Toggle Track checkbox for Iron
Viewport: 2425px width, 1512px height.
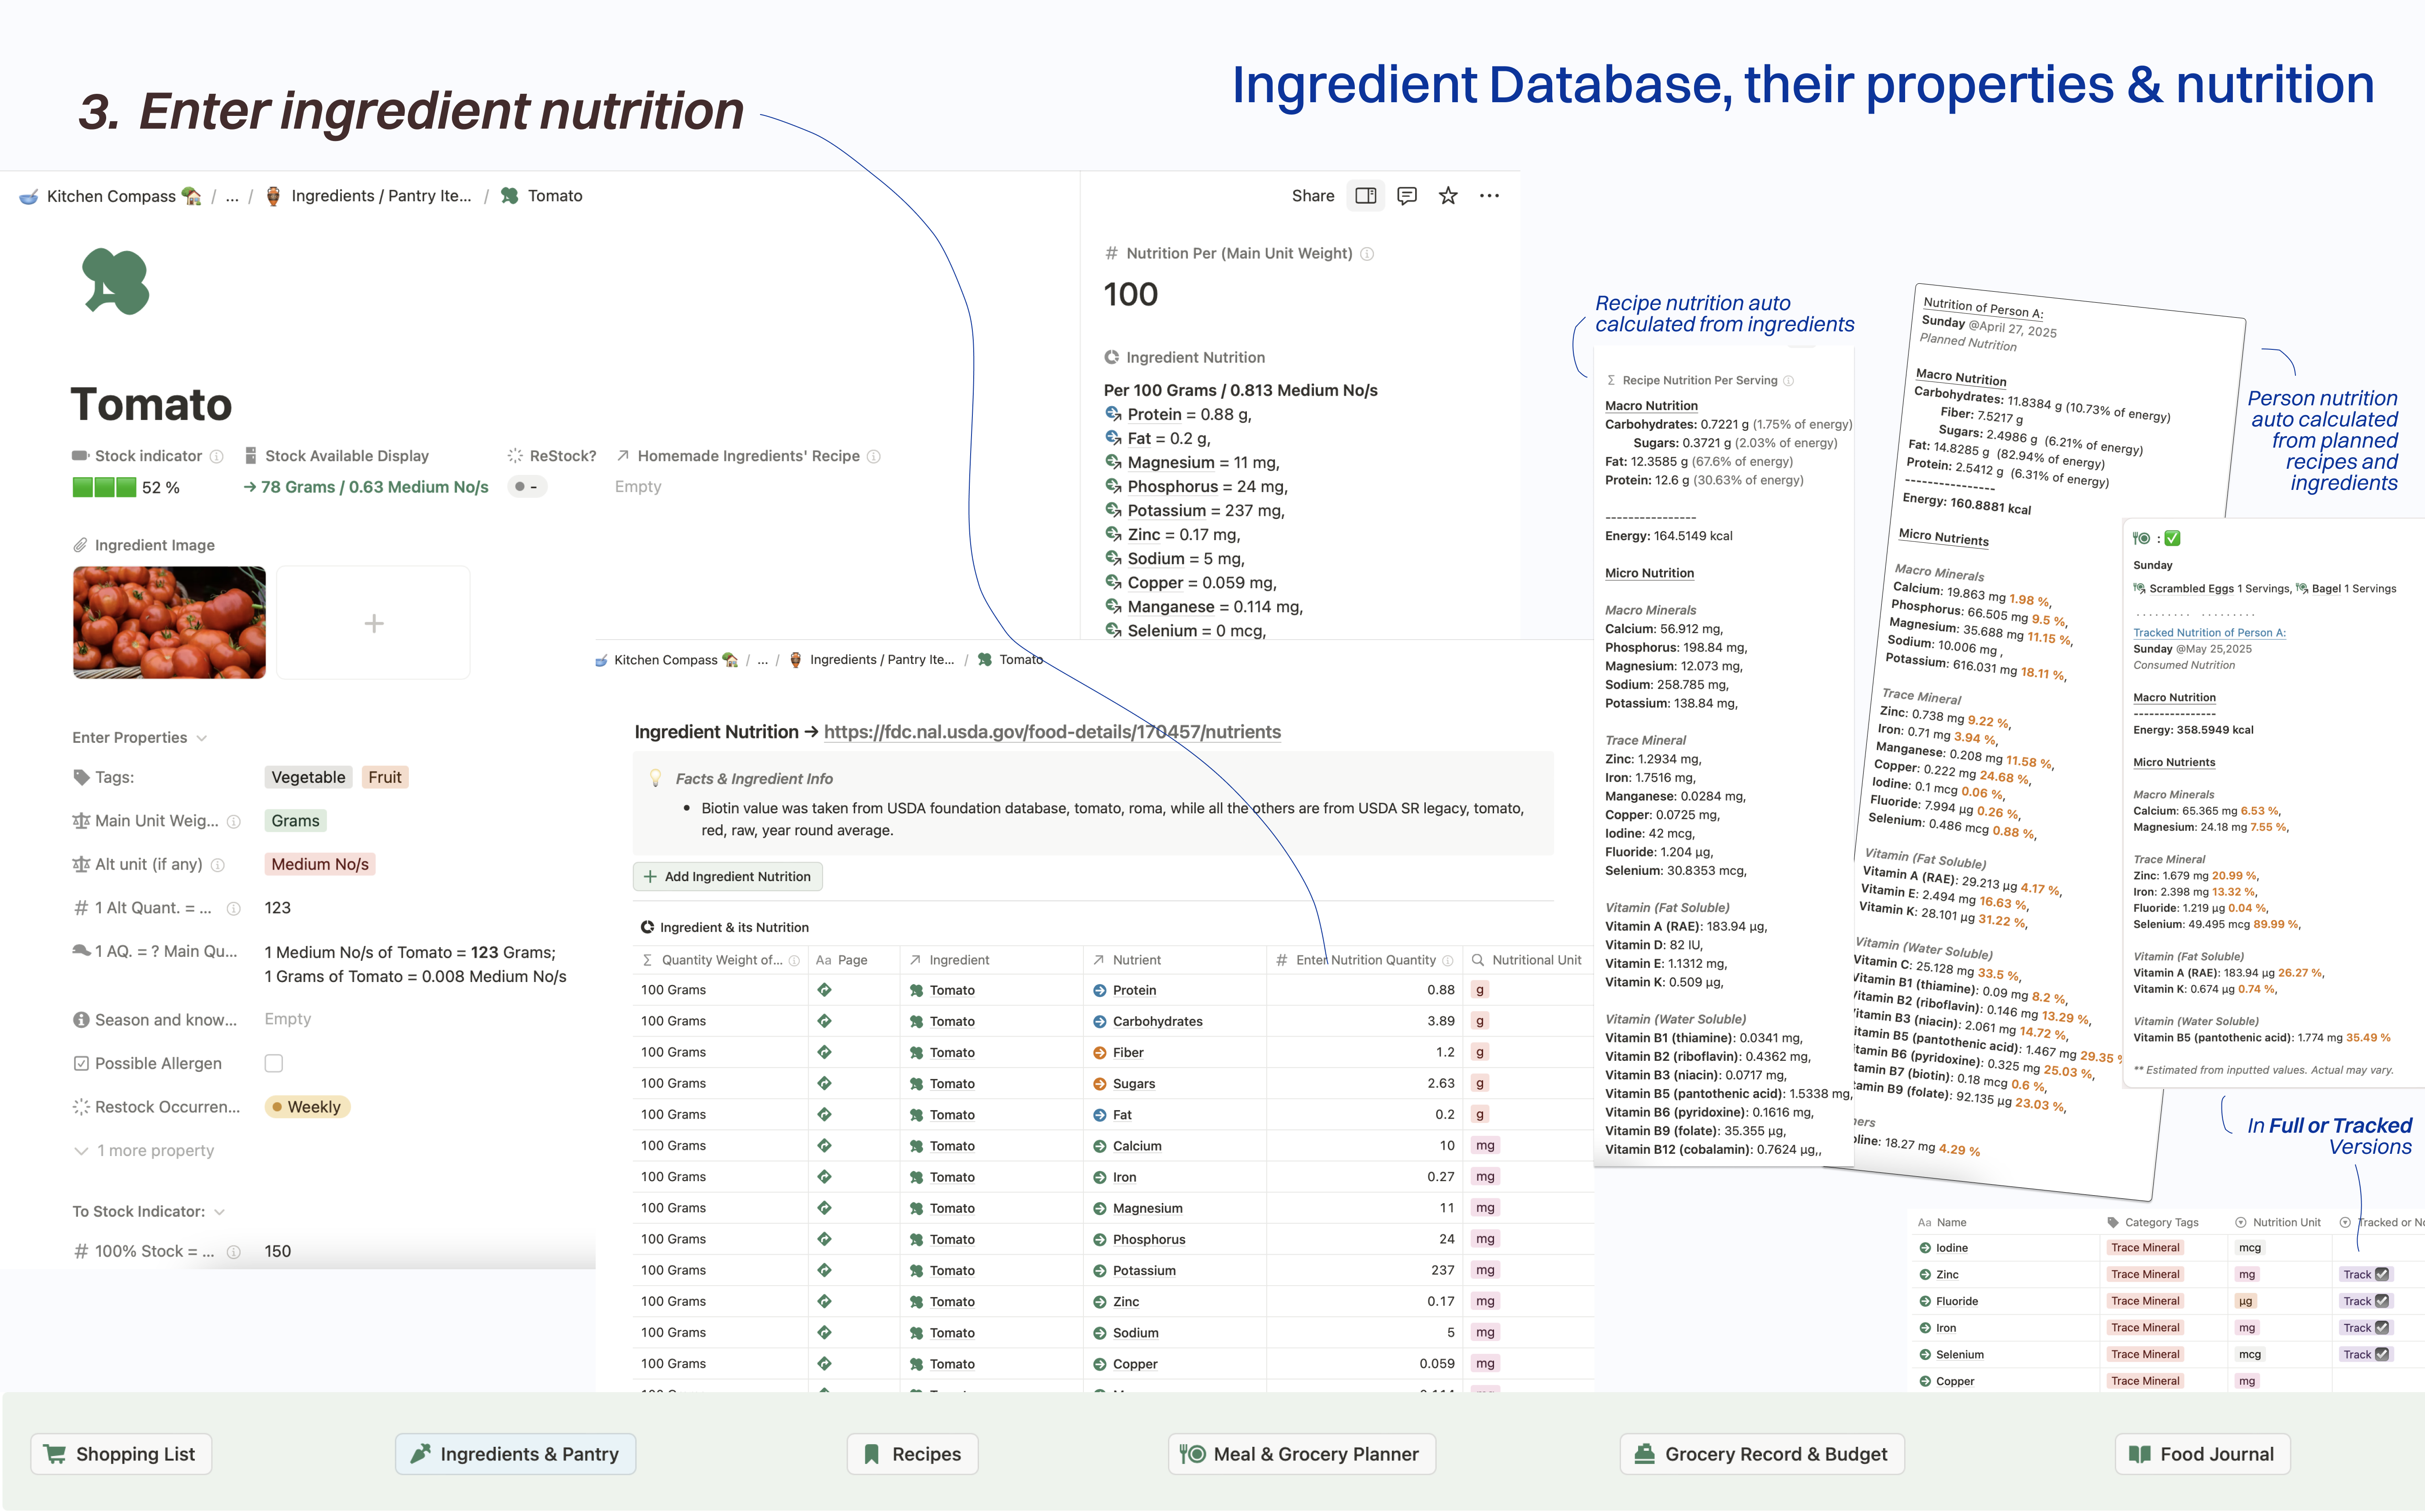pyautogui.click(x=2382, y=1328)
